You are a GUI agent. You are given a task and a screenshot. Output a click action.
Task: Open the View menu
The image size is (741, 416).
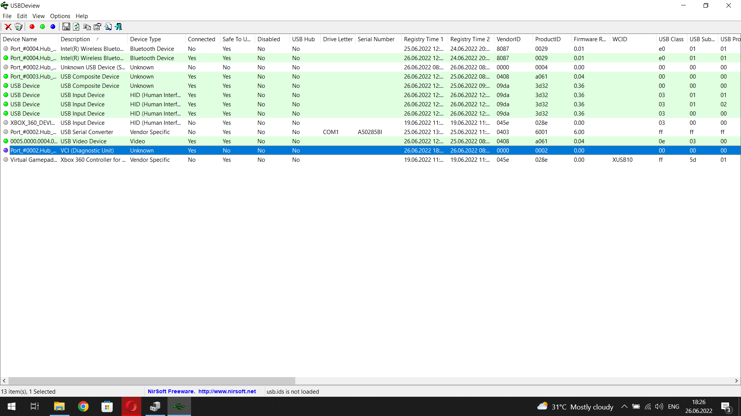38,16
